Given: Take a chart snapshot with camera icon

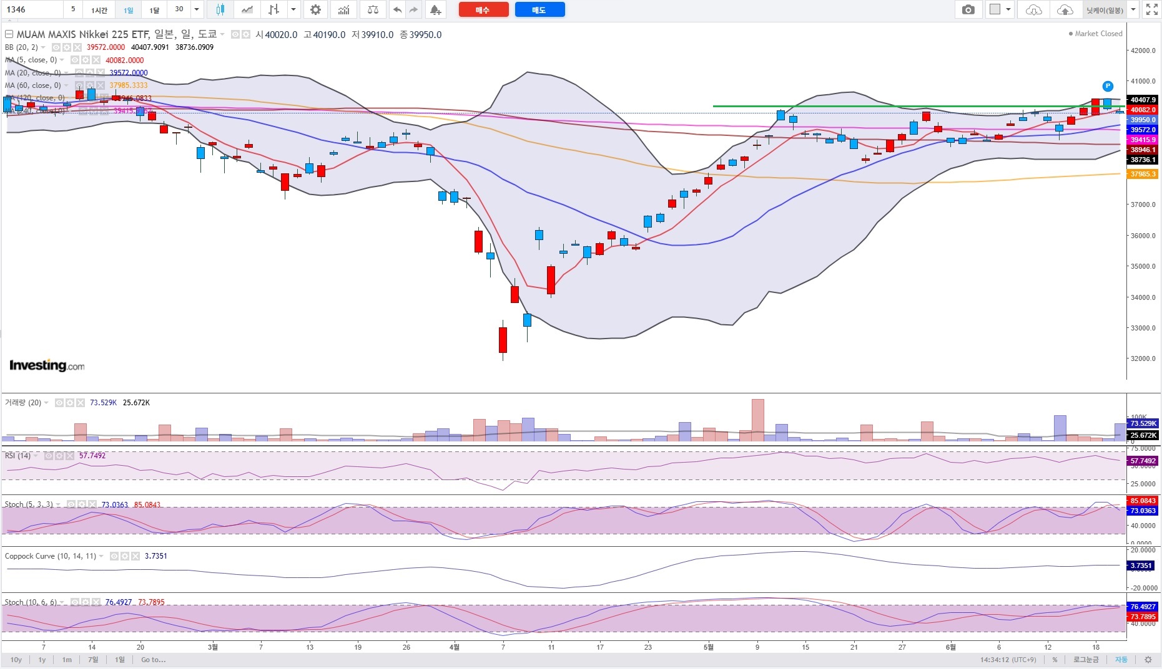Looking at the screenshot, I should click(968, 9).
